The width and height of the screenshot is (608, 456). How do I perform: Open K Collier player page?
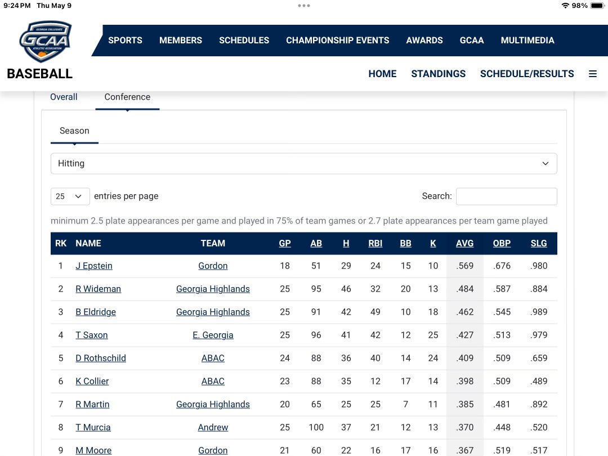(x=92, y=381)
